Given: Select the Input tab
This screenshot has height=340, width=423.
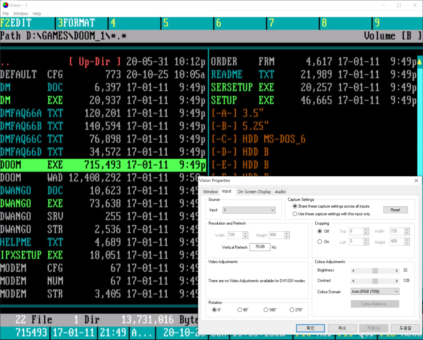Looking at the screenshot, I should pos(227,191).
